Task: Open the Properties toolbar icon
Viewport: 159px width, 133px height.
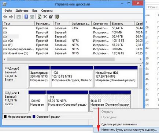Action: 51,17
